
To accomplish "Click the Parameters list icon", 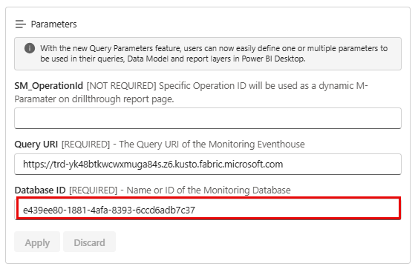I will tap(21, 24).
